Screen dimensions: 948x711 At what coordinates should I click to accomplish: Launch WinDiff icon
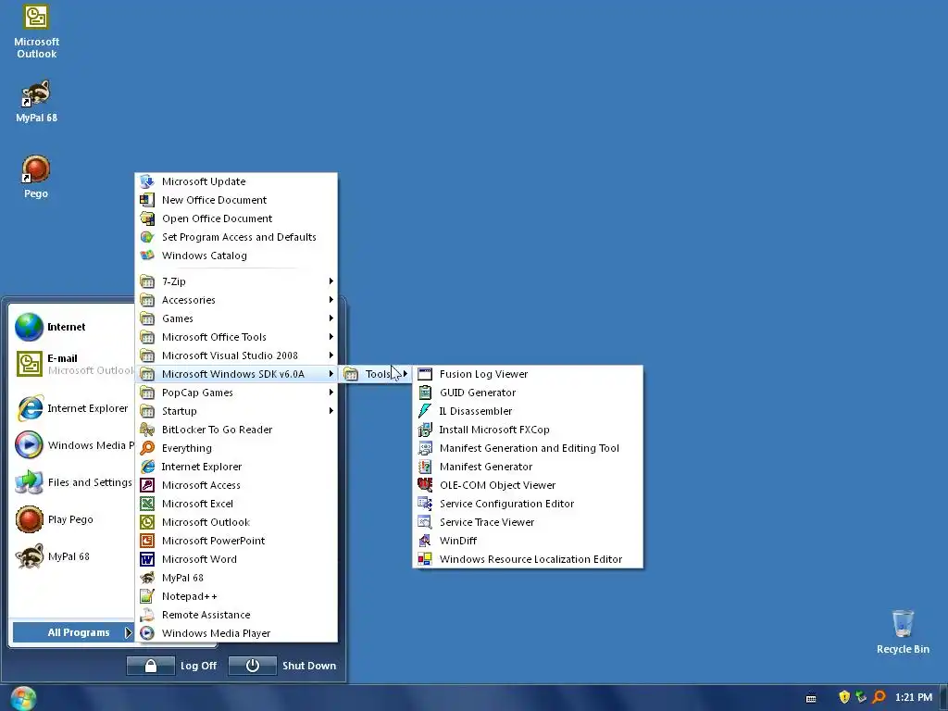425,541
